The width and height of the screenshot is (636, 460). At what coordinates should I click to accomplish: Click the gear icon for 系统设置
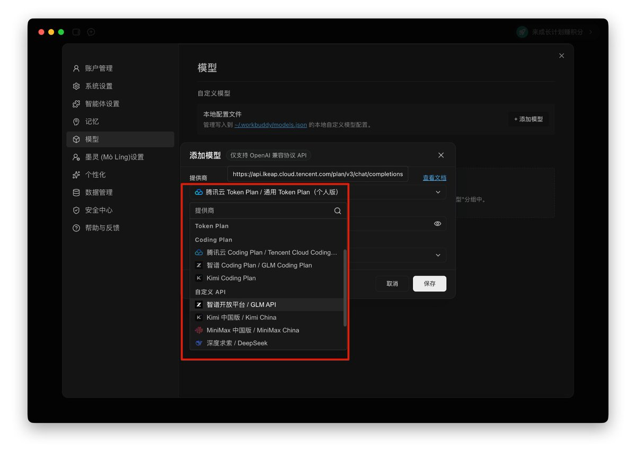tap(76, 86)
